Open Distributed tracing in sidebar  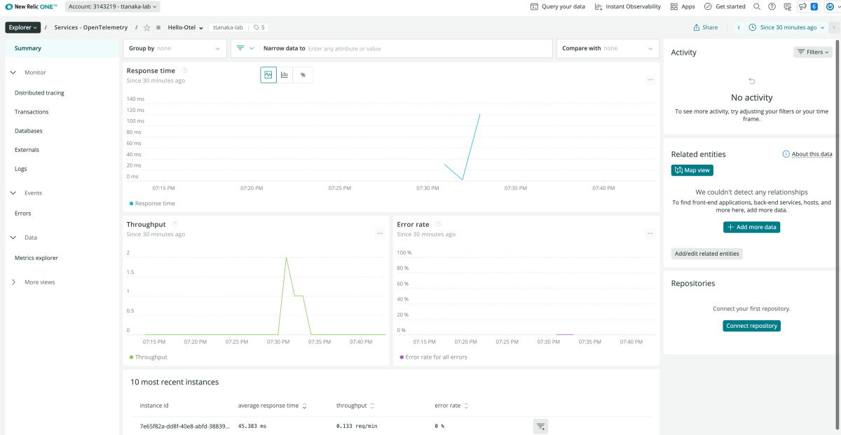(x=39, y=92)
